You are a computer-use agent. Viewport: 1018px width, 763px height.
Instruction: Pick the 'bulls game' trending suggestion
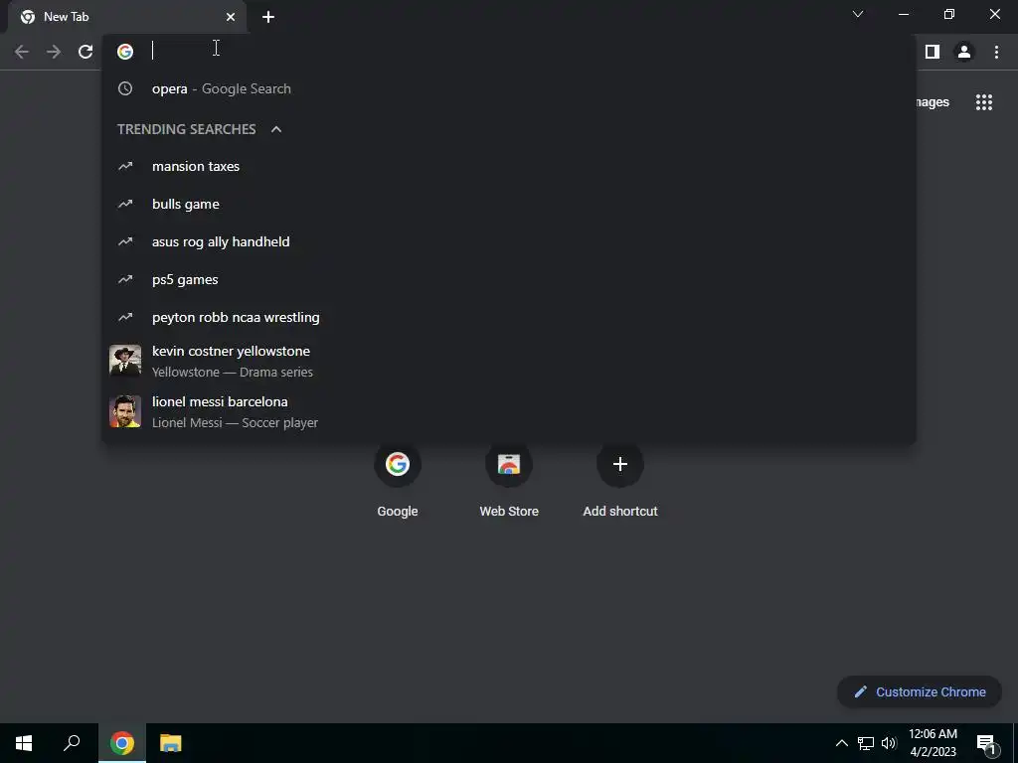[509, 204]
